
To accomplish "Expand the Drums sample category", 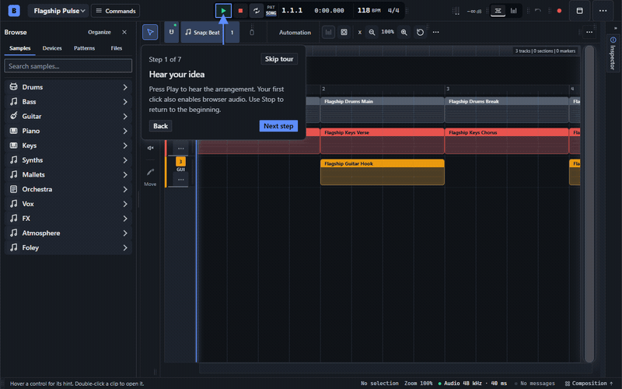I will (x=68, y=87).
